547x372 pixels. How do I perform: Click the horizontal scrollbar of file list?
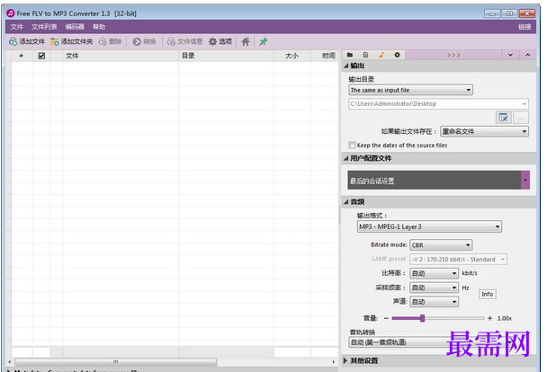pyautogui.click(x=116, y=362)
